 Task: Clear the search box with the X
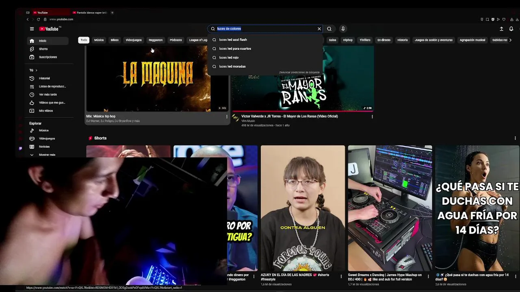point(319,29)
